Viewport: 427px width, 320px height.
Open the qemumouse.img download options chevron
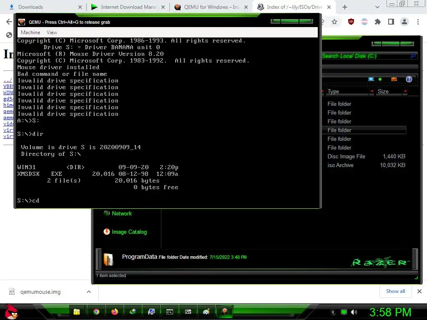click(x=88, y=292)
